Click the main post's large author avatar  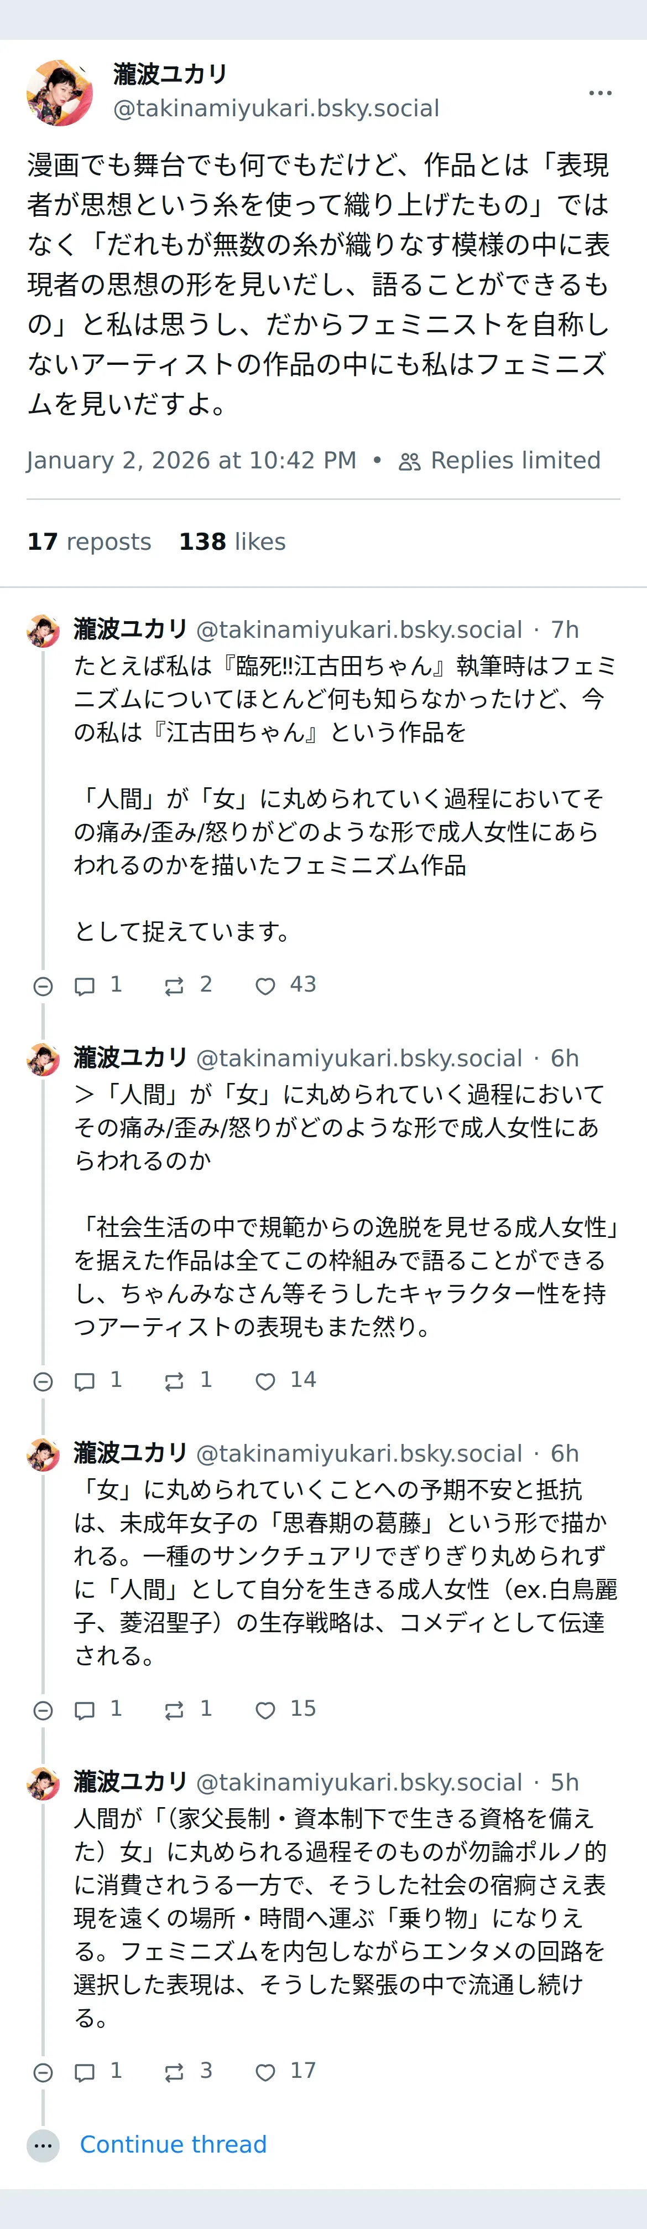[x=60, y=92]
